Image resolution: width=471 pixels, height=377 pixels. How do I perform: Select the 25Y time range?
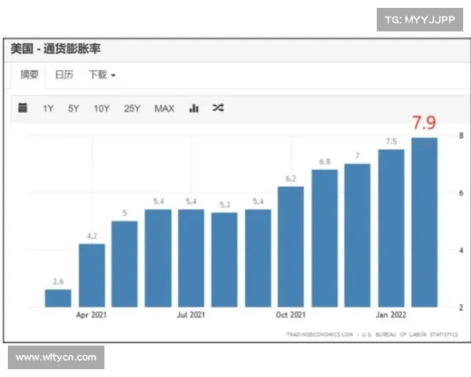pos(132,108)
